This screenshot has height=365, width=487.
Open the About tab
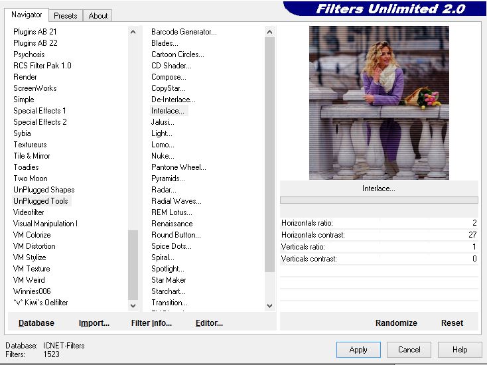pos(98,15)
